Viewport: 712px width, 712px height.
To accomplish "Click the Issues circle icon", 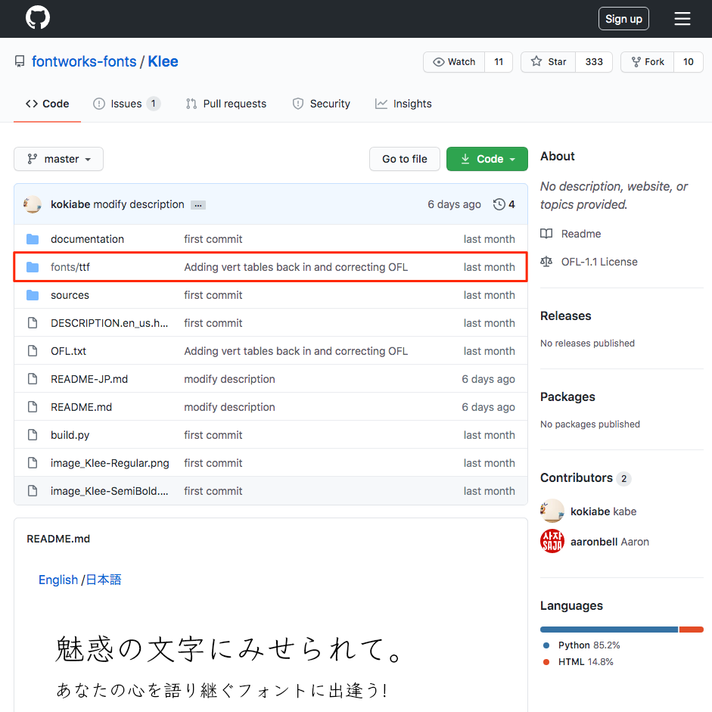I will click(x=98, y=104).
